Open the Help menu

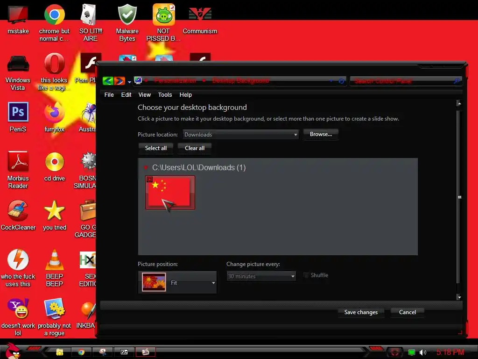185,95
